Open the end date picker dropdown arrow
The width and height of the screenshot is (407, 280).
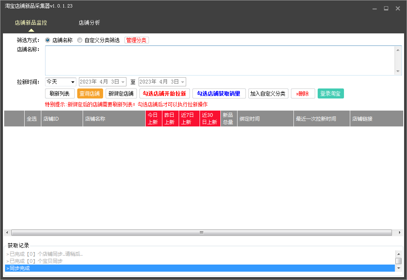[x=183, y=82]
